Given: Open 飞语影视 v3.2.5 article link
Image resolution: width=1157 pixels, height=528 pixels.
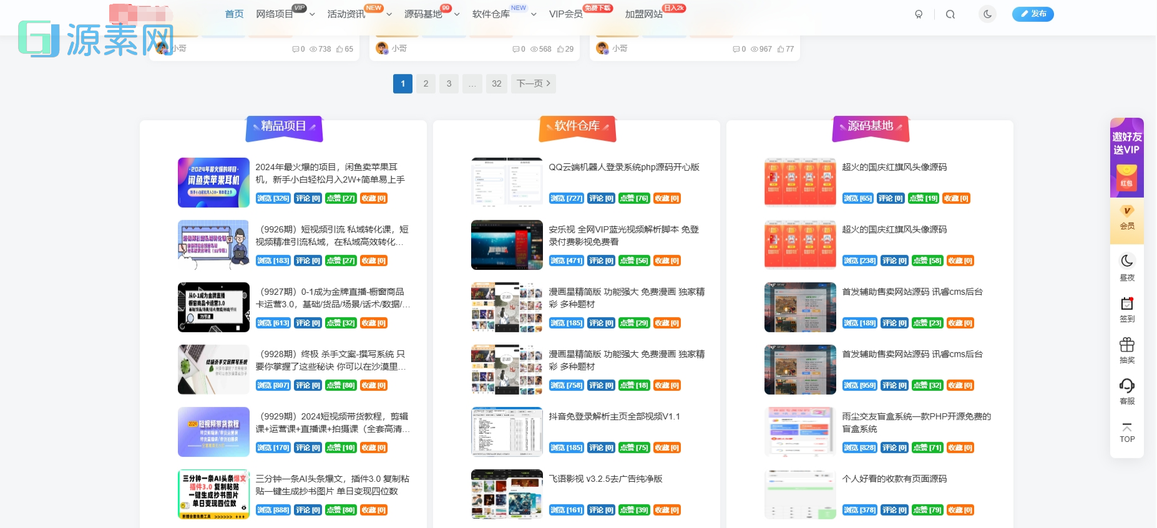Looking at the screenshot, I should [605, 479].
